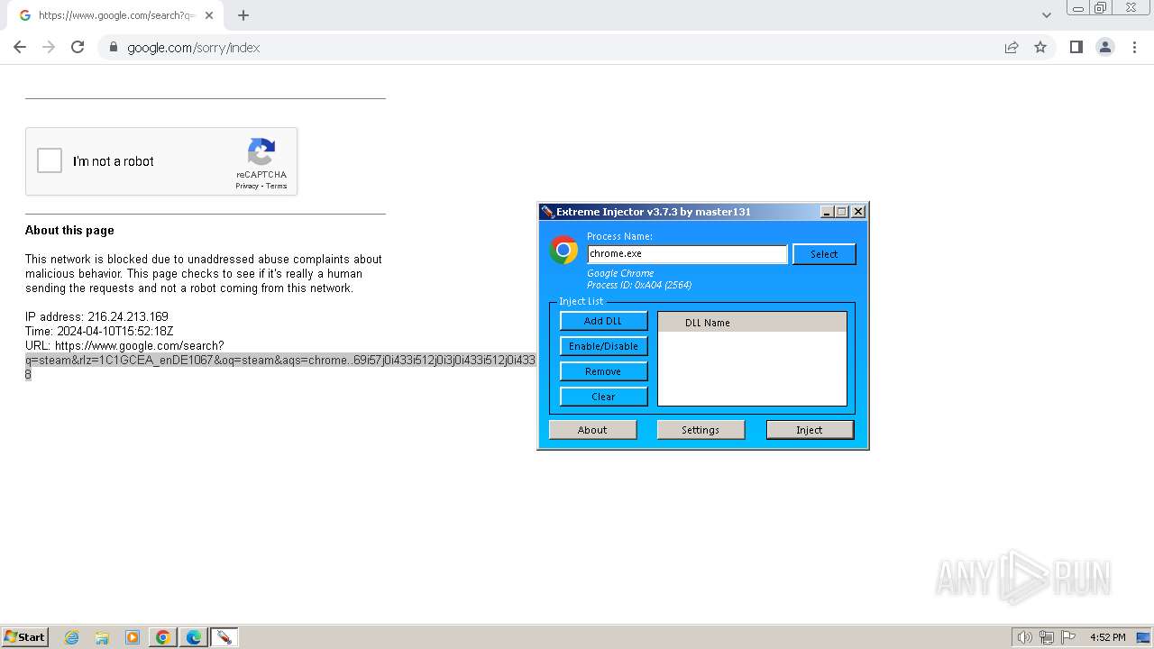The width and height of the screenshot is (1154, 649).
Task: Click Add DLL button
Action: tap(603, 321)
